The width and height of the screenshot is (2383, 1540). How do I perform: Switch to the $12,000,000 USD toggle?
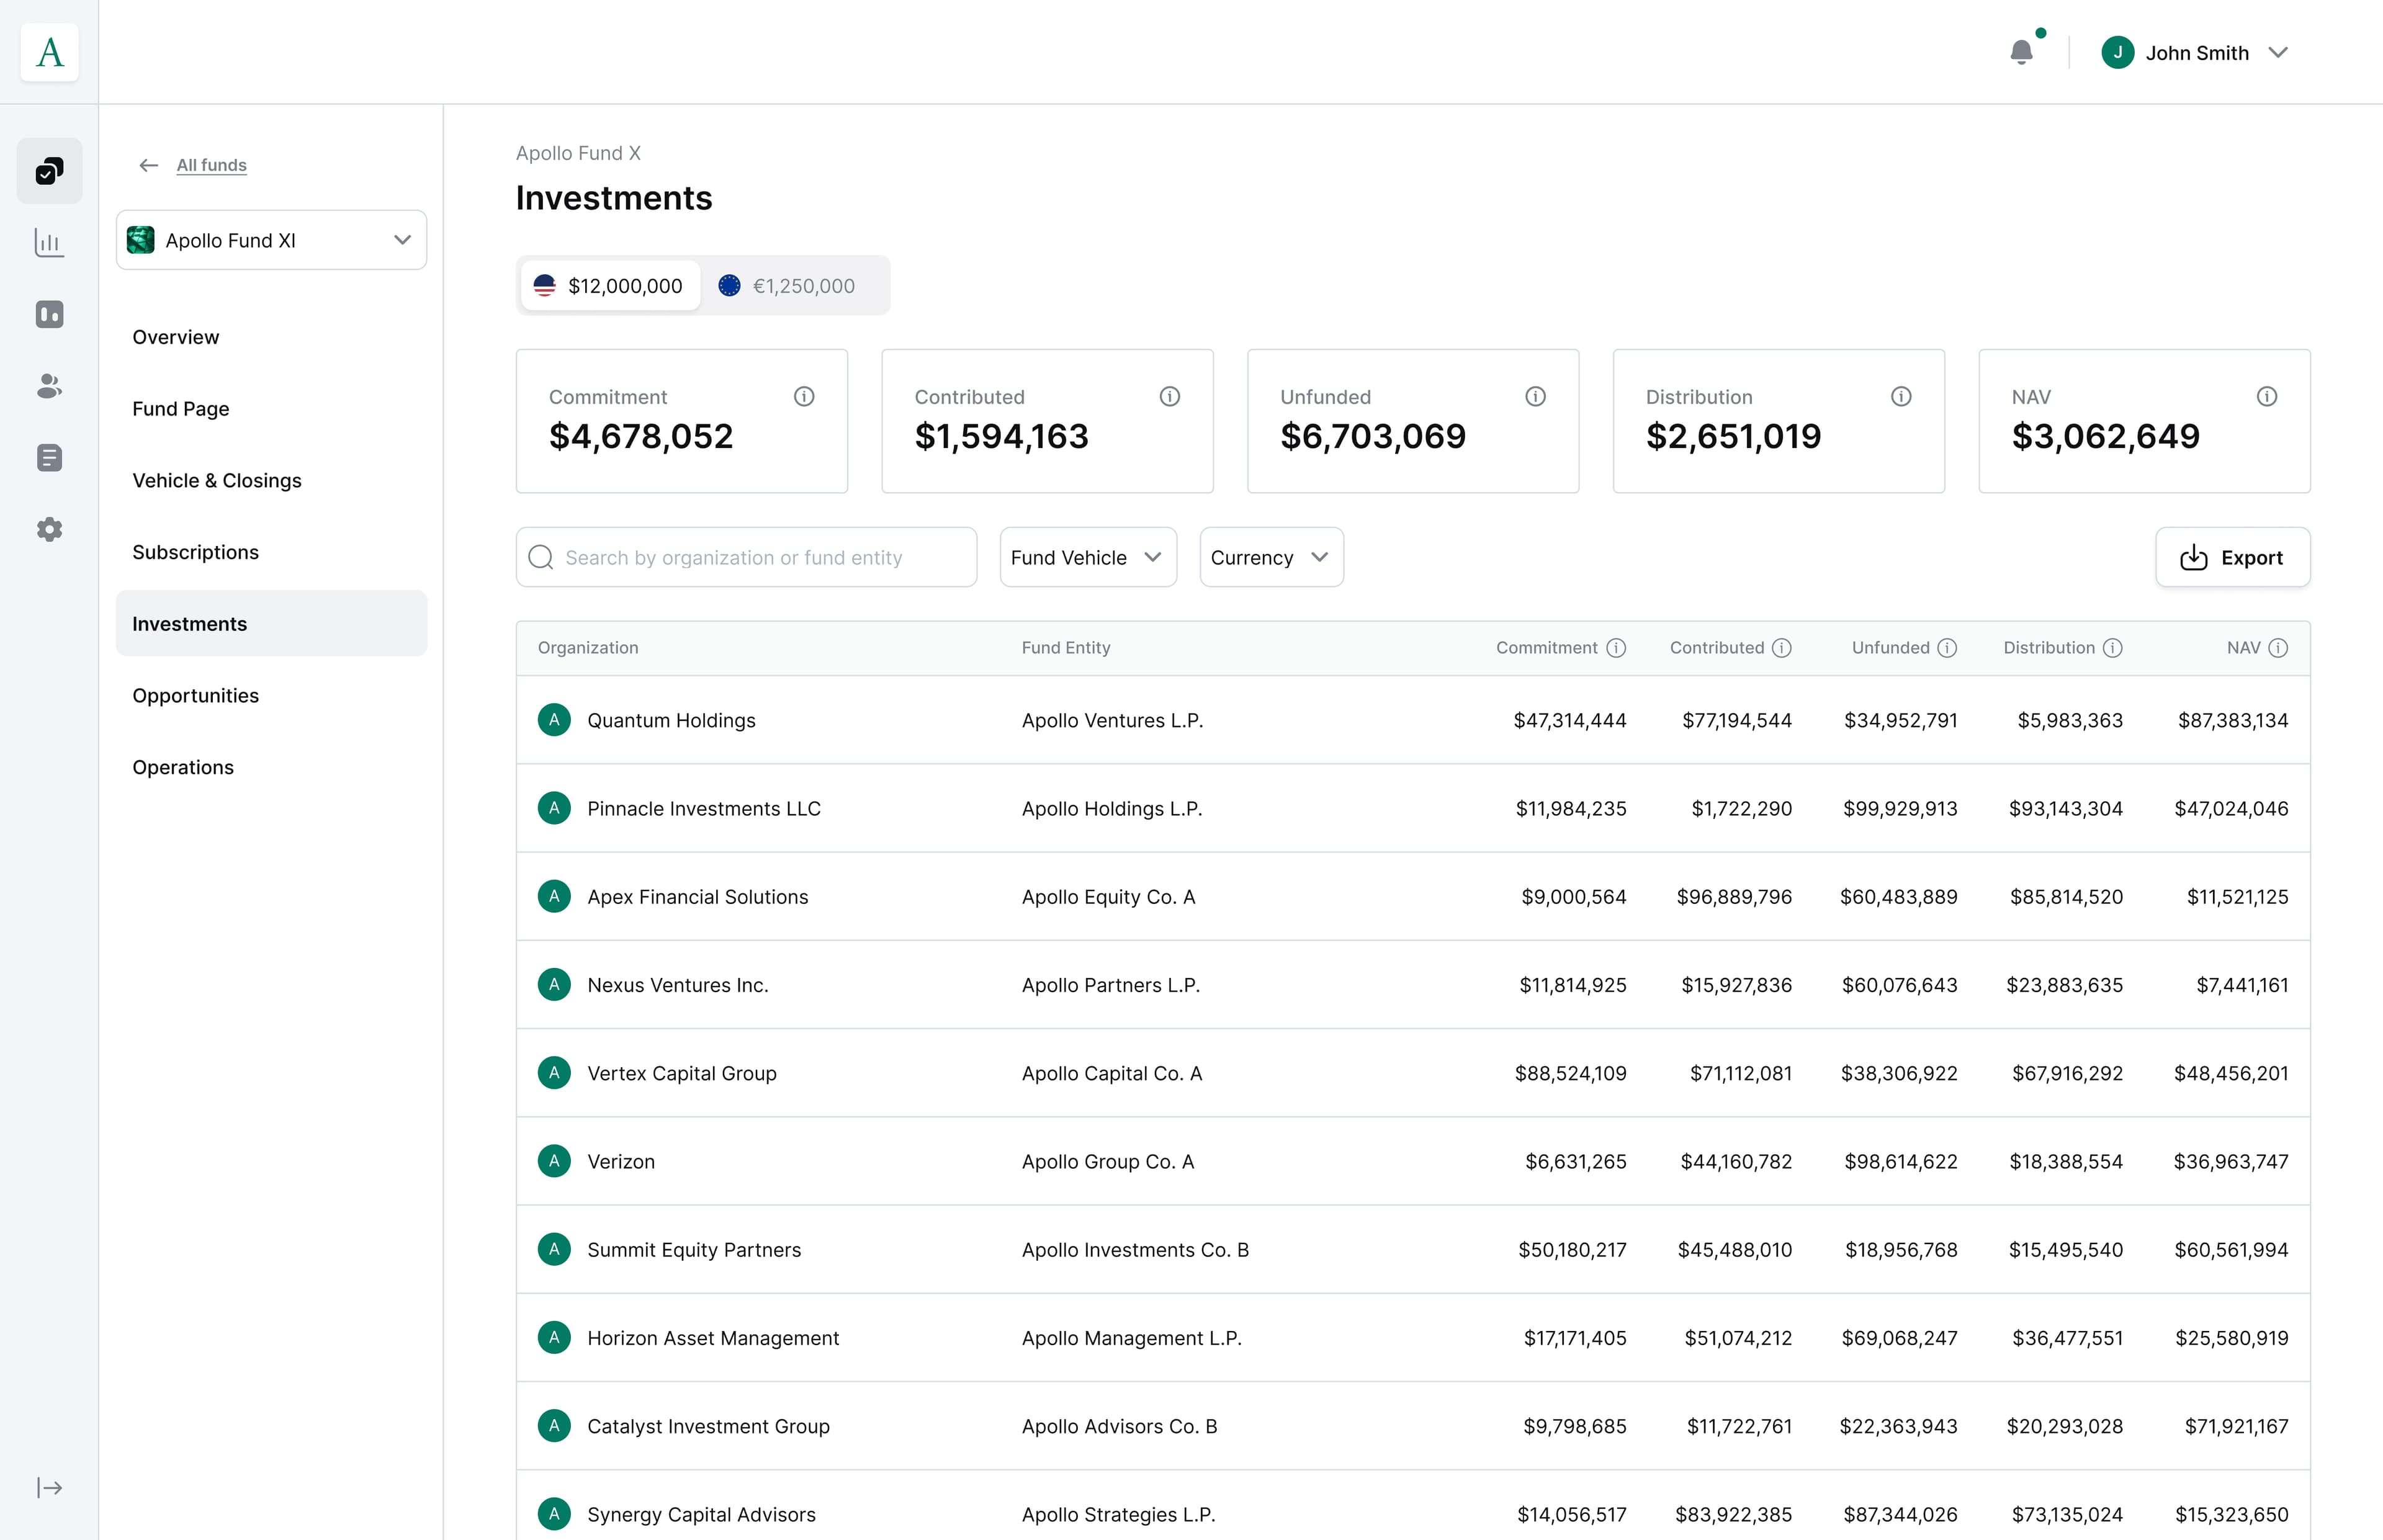610,286
